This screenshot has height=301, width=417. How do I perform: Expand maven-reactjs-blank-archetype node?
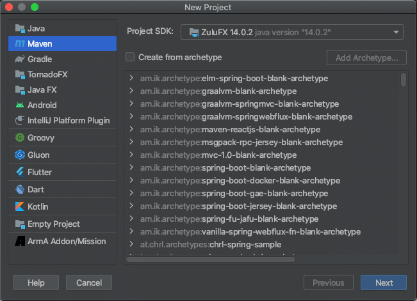(131, 129)
